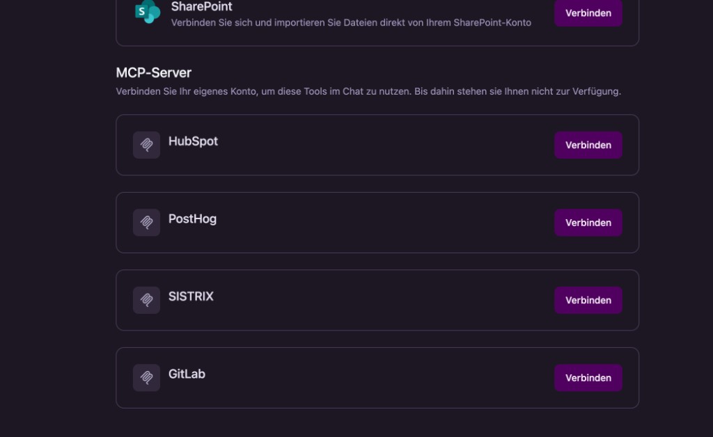Select the GitLab server name
The image size is (713, 437).
coord(187,374)
